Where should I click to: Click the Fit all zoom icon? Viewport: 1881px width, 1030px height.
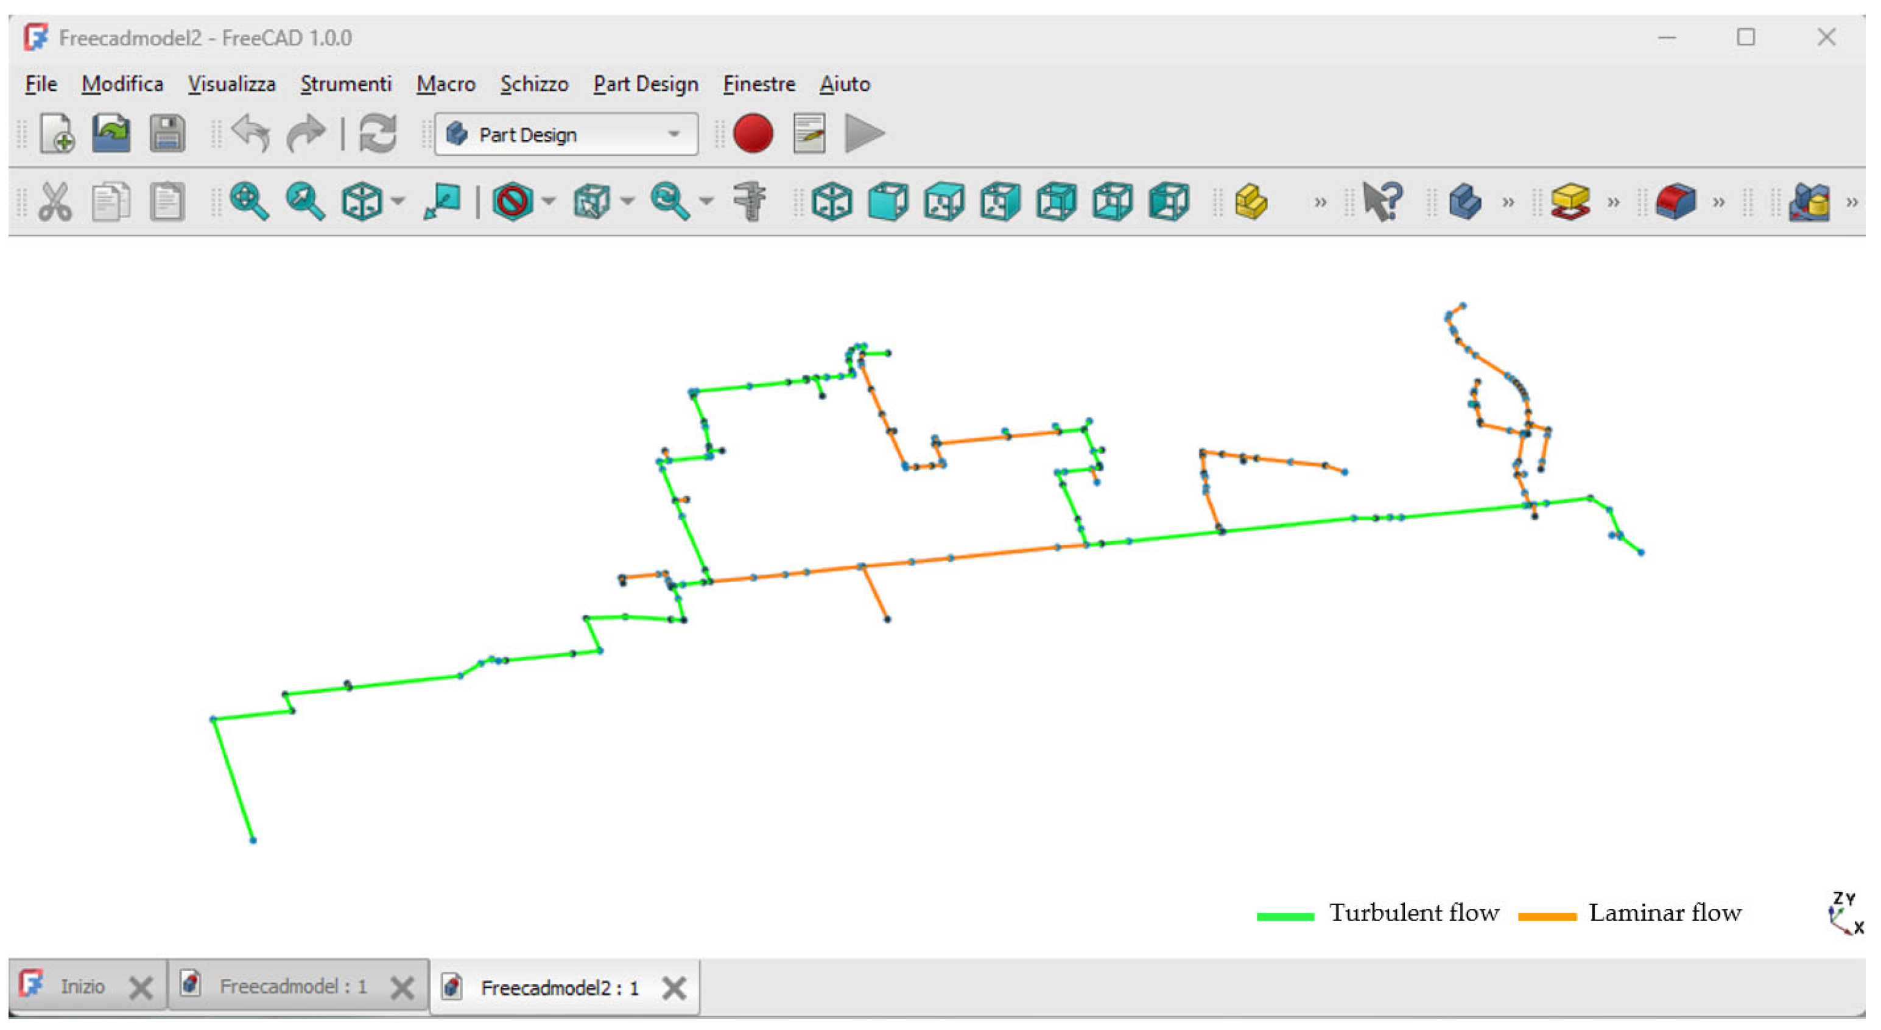tap(249, 201)
